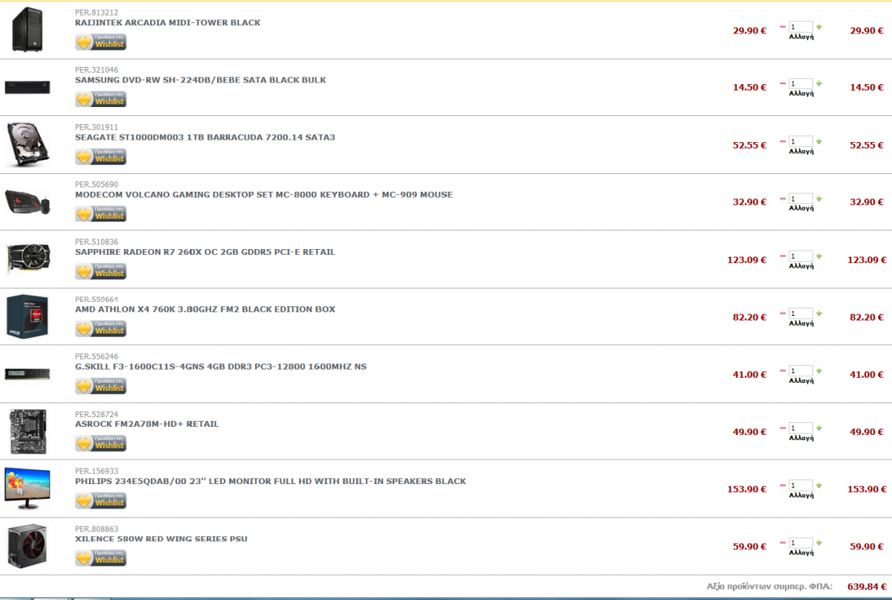Decrease quantity of ASRock motherboard
892x600 pixels.
pos(783,428)
